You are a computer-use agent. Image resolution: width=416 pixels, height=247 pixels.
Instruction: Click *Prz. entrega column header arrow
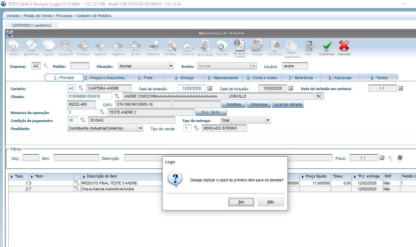point(355,176)
